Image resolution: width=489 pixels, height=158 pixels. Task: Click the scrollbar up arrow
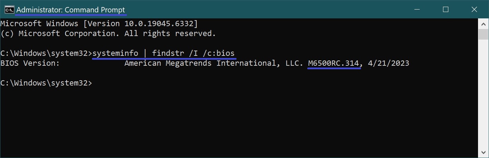(x=483, y=24)
